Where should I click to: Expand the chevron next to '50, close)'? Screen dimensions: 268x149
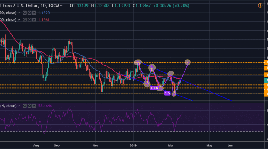click(19, 20)
